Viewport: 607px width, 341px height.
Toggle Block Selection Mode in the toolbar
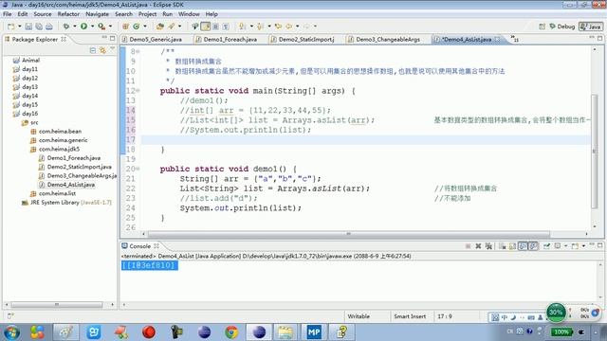tap(215, 27)
